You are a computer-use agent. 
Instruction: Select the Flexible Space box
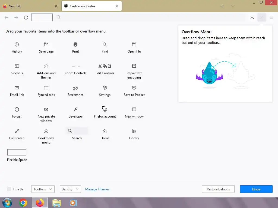pyautogui.click(x=17, y=152)
